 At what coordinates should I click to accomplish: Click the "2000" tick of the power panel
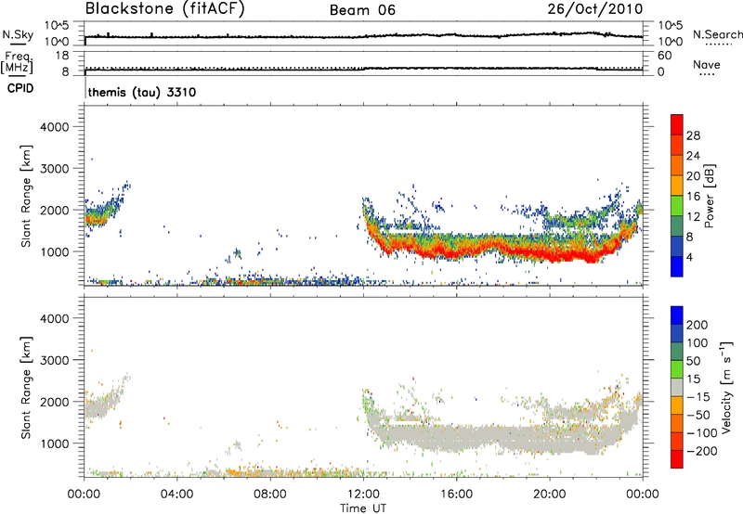[54, 210]
